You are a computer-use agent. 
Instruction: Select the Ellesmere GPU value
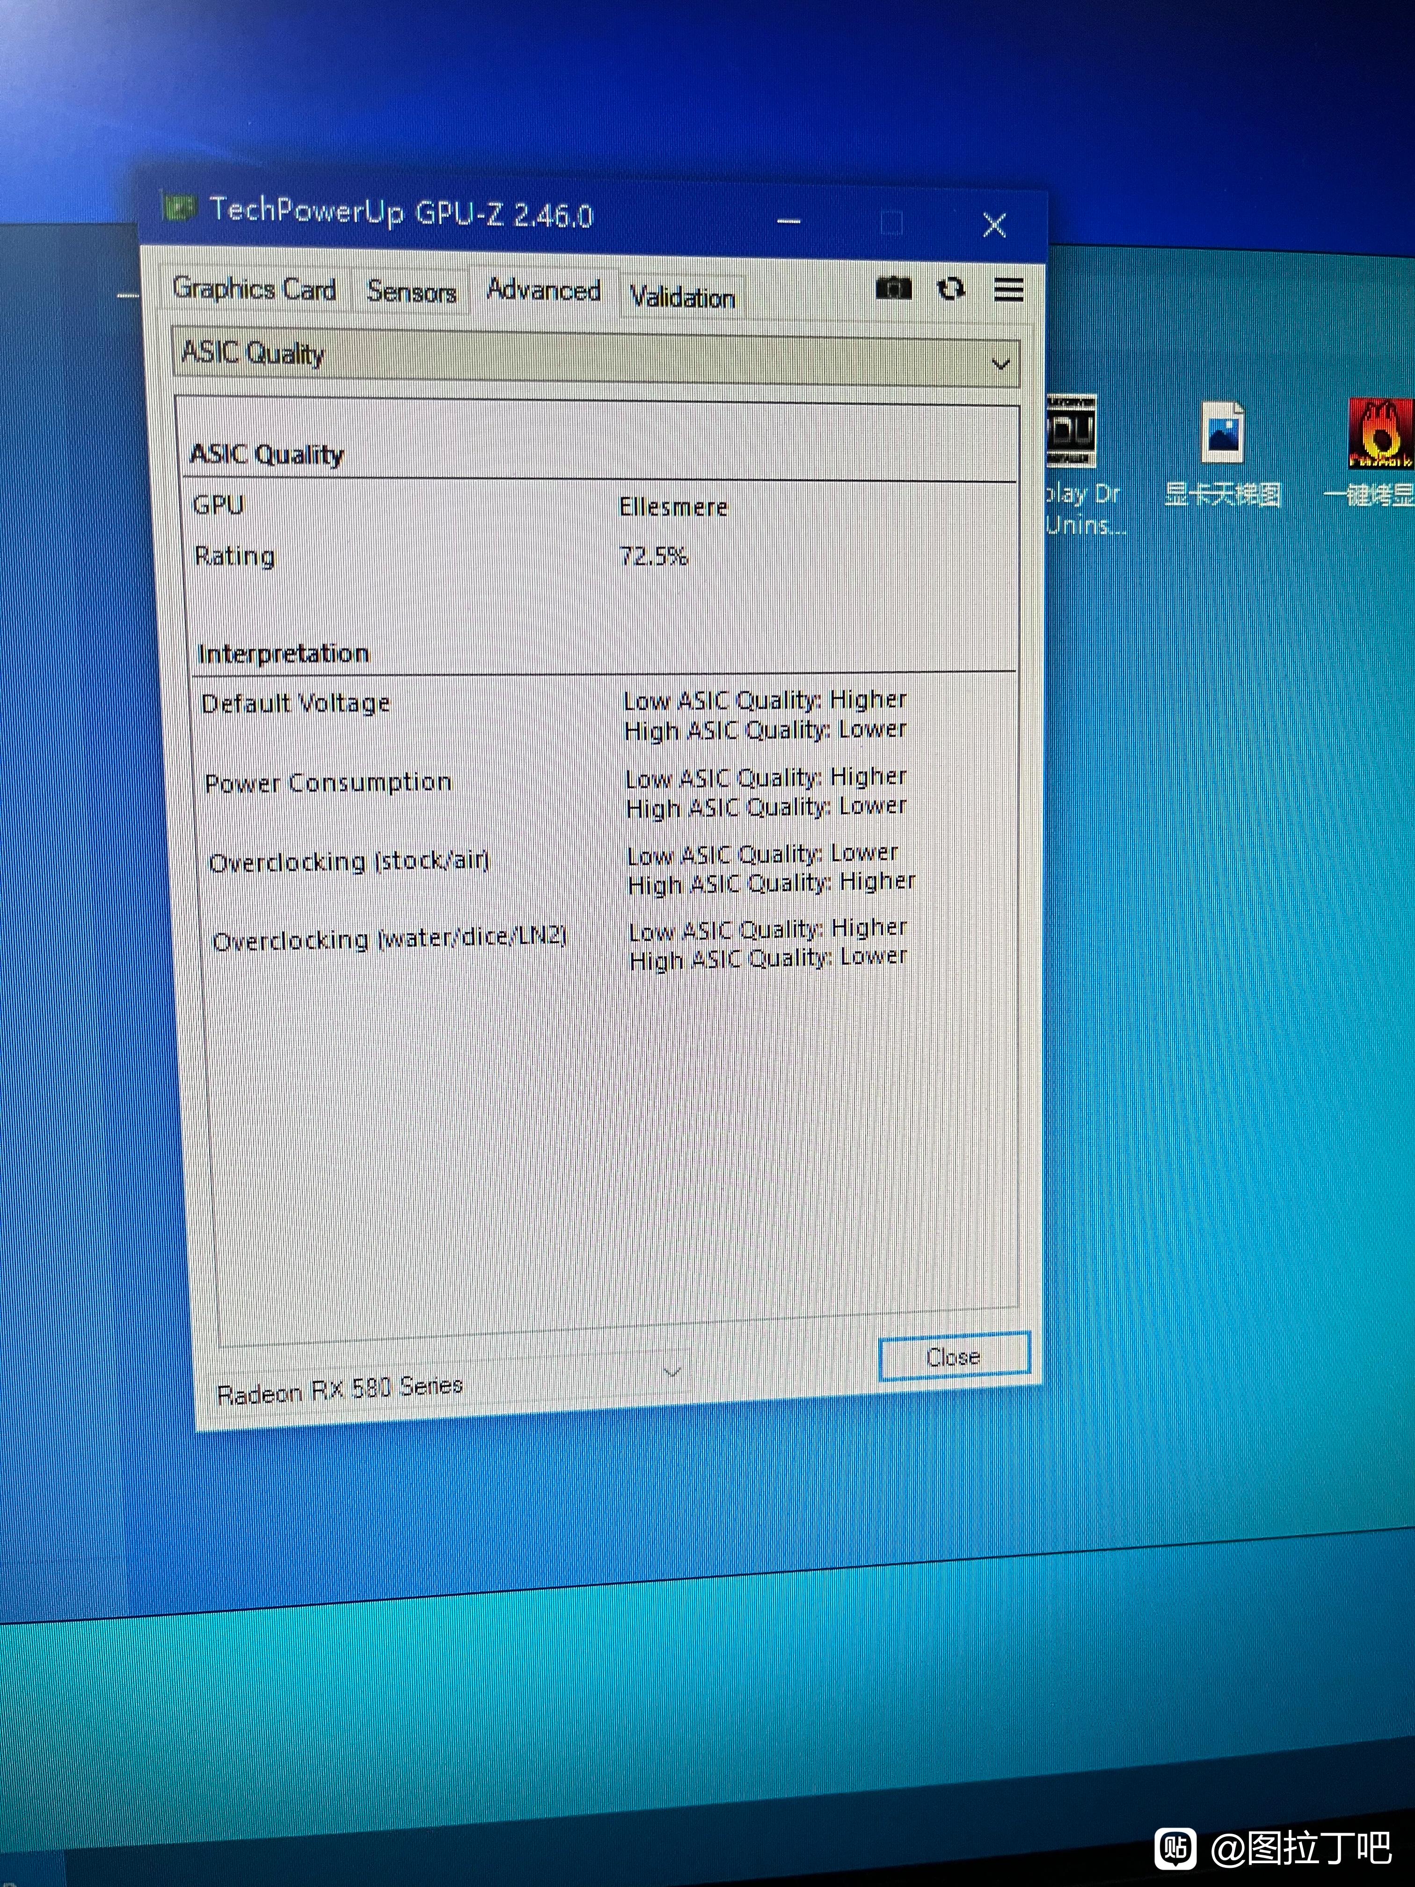[673, 508]
